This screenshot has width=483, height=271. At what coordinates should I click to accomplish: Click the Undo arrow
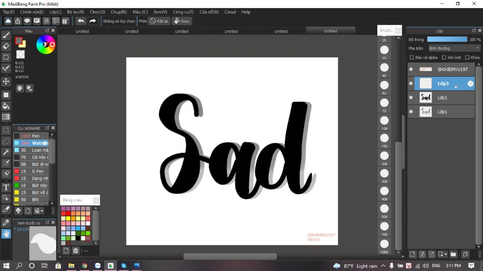coord(81,21)
